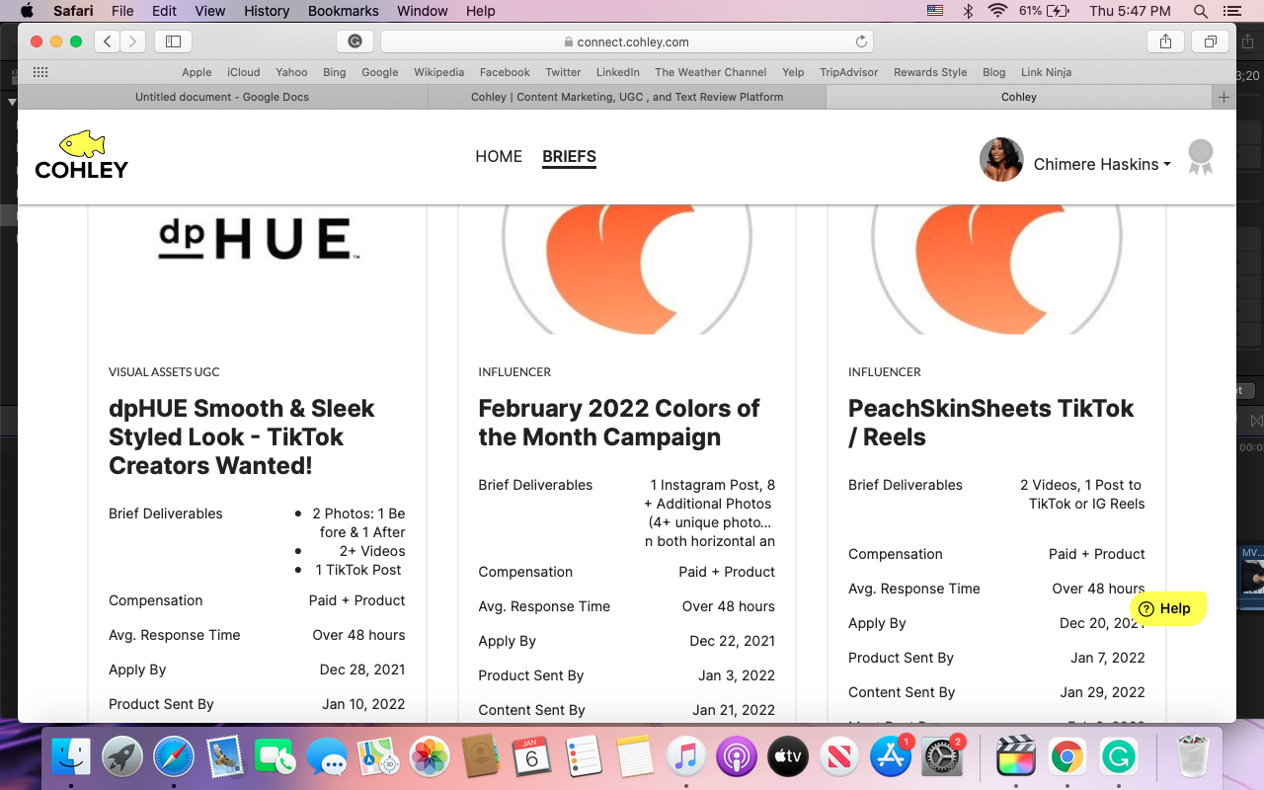
Task: Go forward with Safari's forward arrow
Action: (x=132, y=41)
